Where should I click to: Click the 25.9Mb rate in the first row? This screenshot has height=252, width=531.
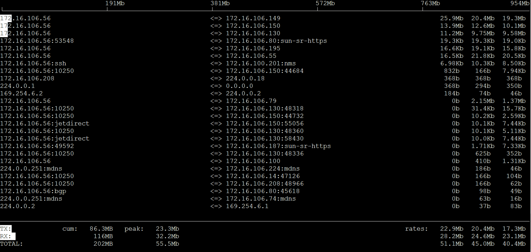click(451, 18)
